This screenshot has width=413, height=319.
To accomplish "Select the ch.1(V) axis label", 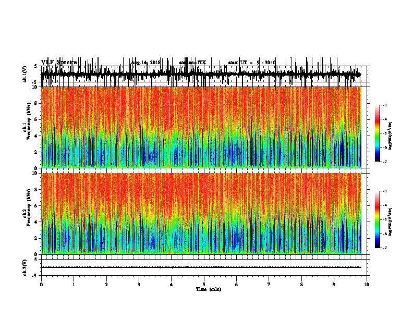I will 25,74.
